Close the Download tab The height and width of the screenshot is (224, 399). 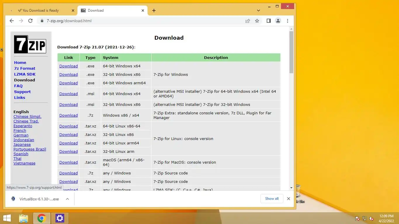143,10
